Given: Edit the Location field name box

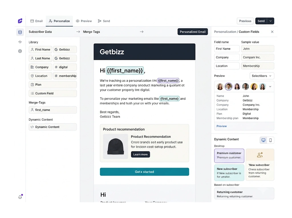Looking at the screenshot, I should click(x=227, y=66).
